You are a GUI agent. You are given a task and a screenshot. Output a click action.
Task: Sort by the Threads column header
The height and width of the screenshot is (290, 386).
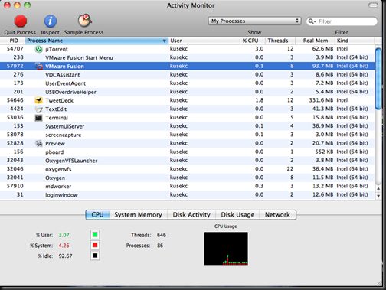(280, 41)
